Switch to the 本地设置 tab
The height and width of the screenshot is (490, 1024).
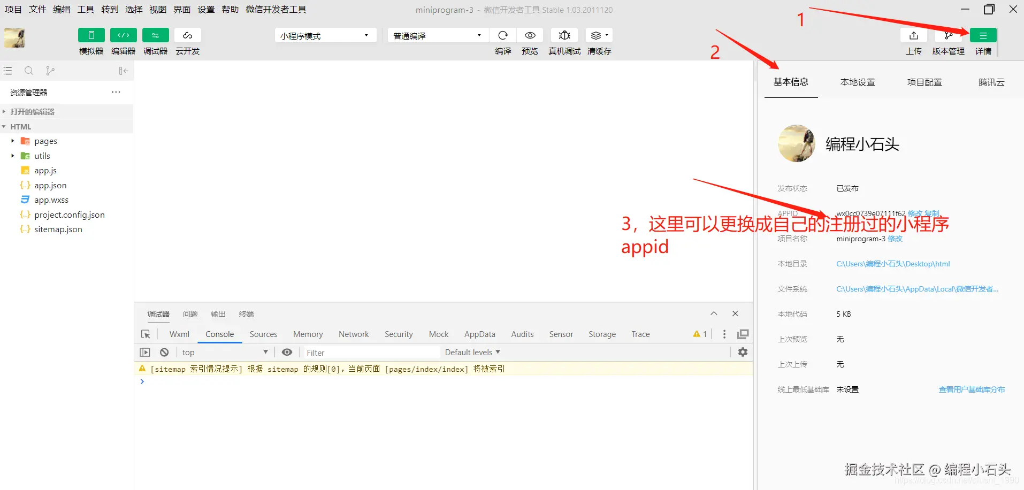(x=858, y=82)
